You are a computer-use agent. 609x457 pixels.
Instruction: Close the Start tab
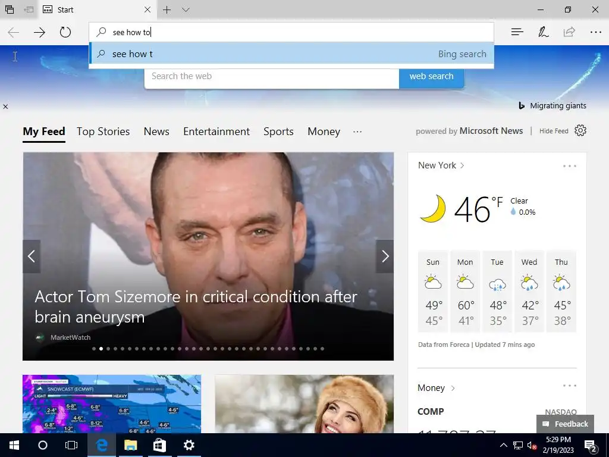click(147, 10)
